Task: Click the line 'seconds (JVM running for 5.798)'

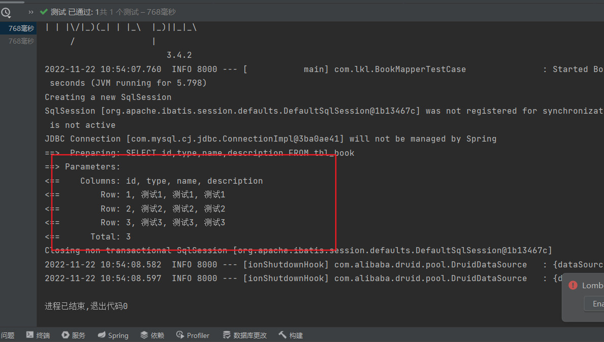Action: coord(129,83)
